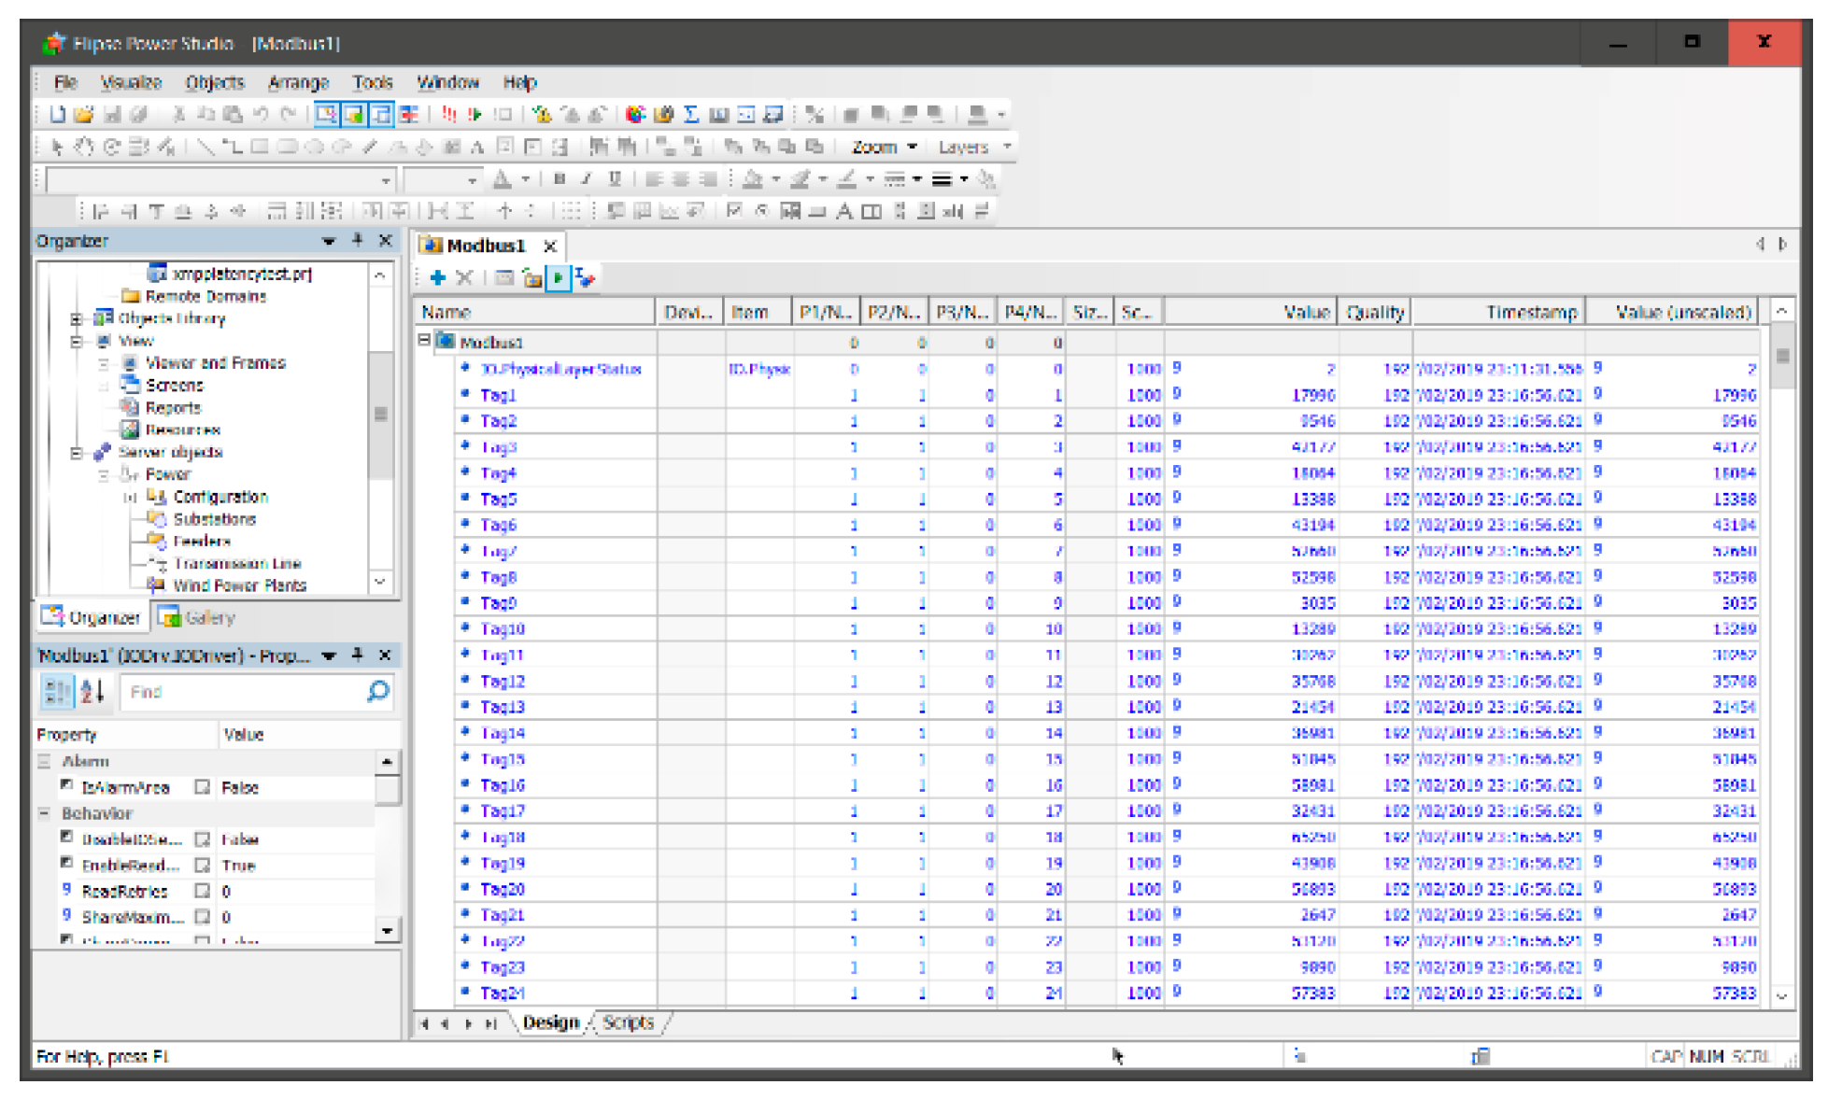1828x1099 pixels.
Task: Toggle the IsAlarmArea checkbox
Action: click(x=202, y=787)
